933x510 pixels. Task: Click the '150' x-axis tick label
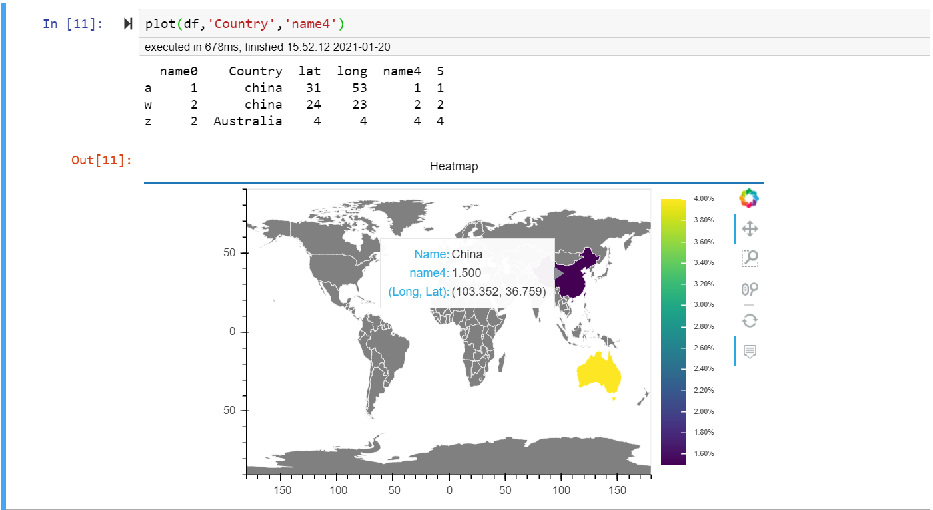coord(617,491)
